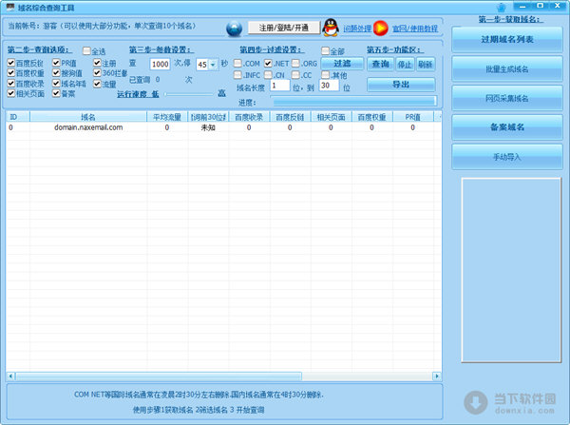Image resolution: width=570 pixels, height=425 pixels.
Task: Click the QQ penguin icon
Action: coord(331,28)
